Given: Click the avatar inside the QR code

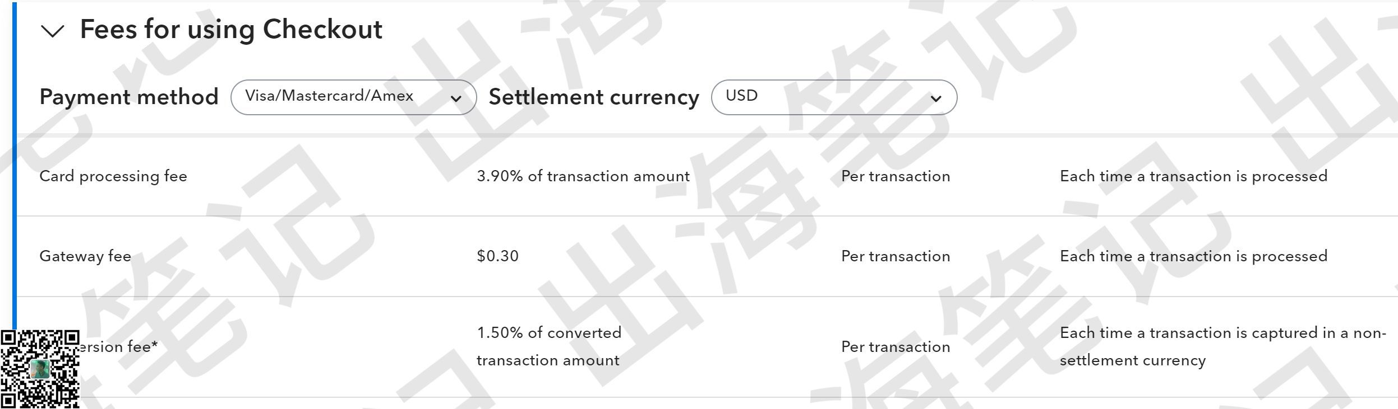Looking at the screenshot, I should [x=40, y=369].
